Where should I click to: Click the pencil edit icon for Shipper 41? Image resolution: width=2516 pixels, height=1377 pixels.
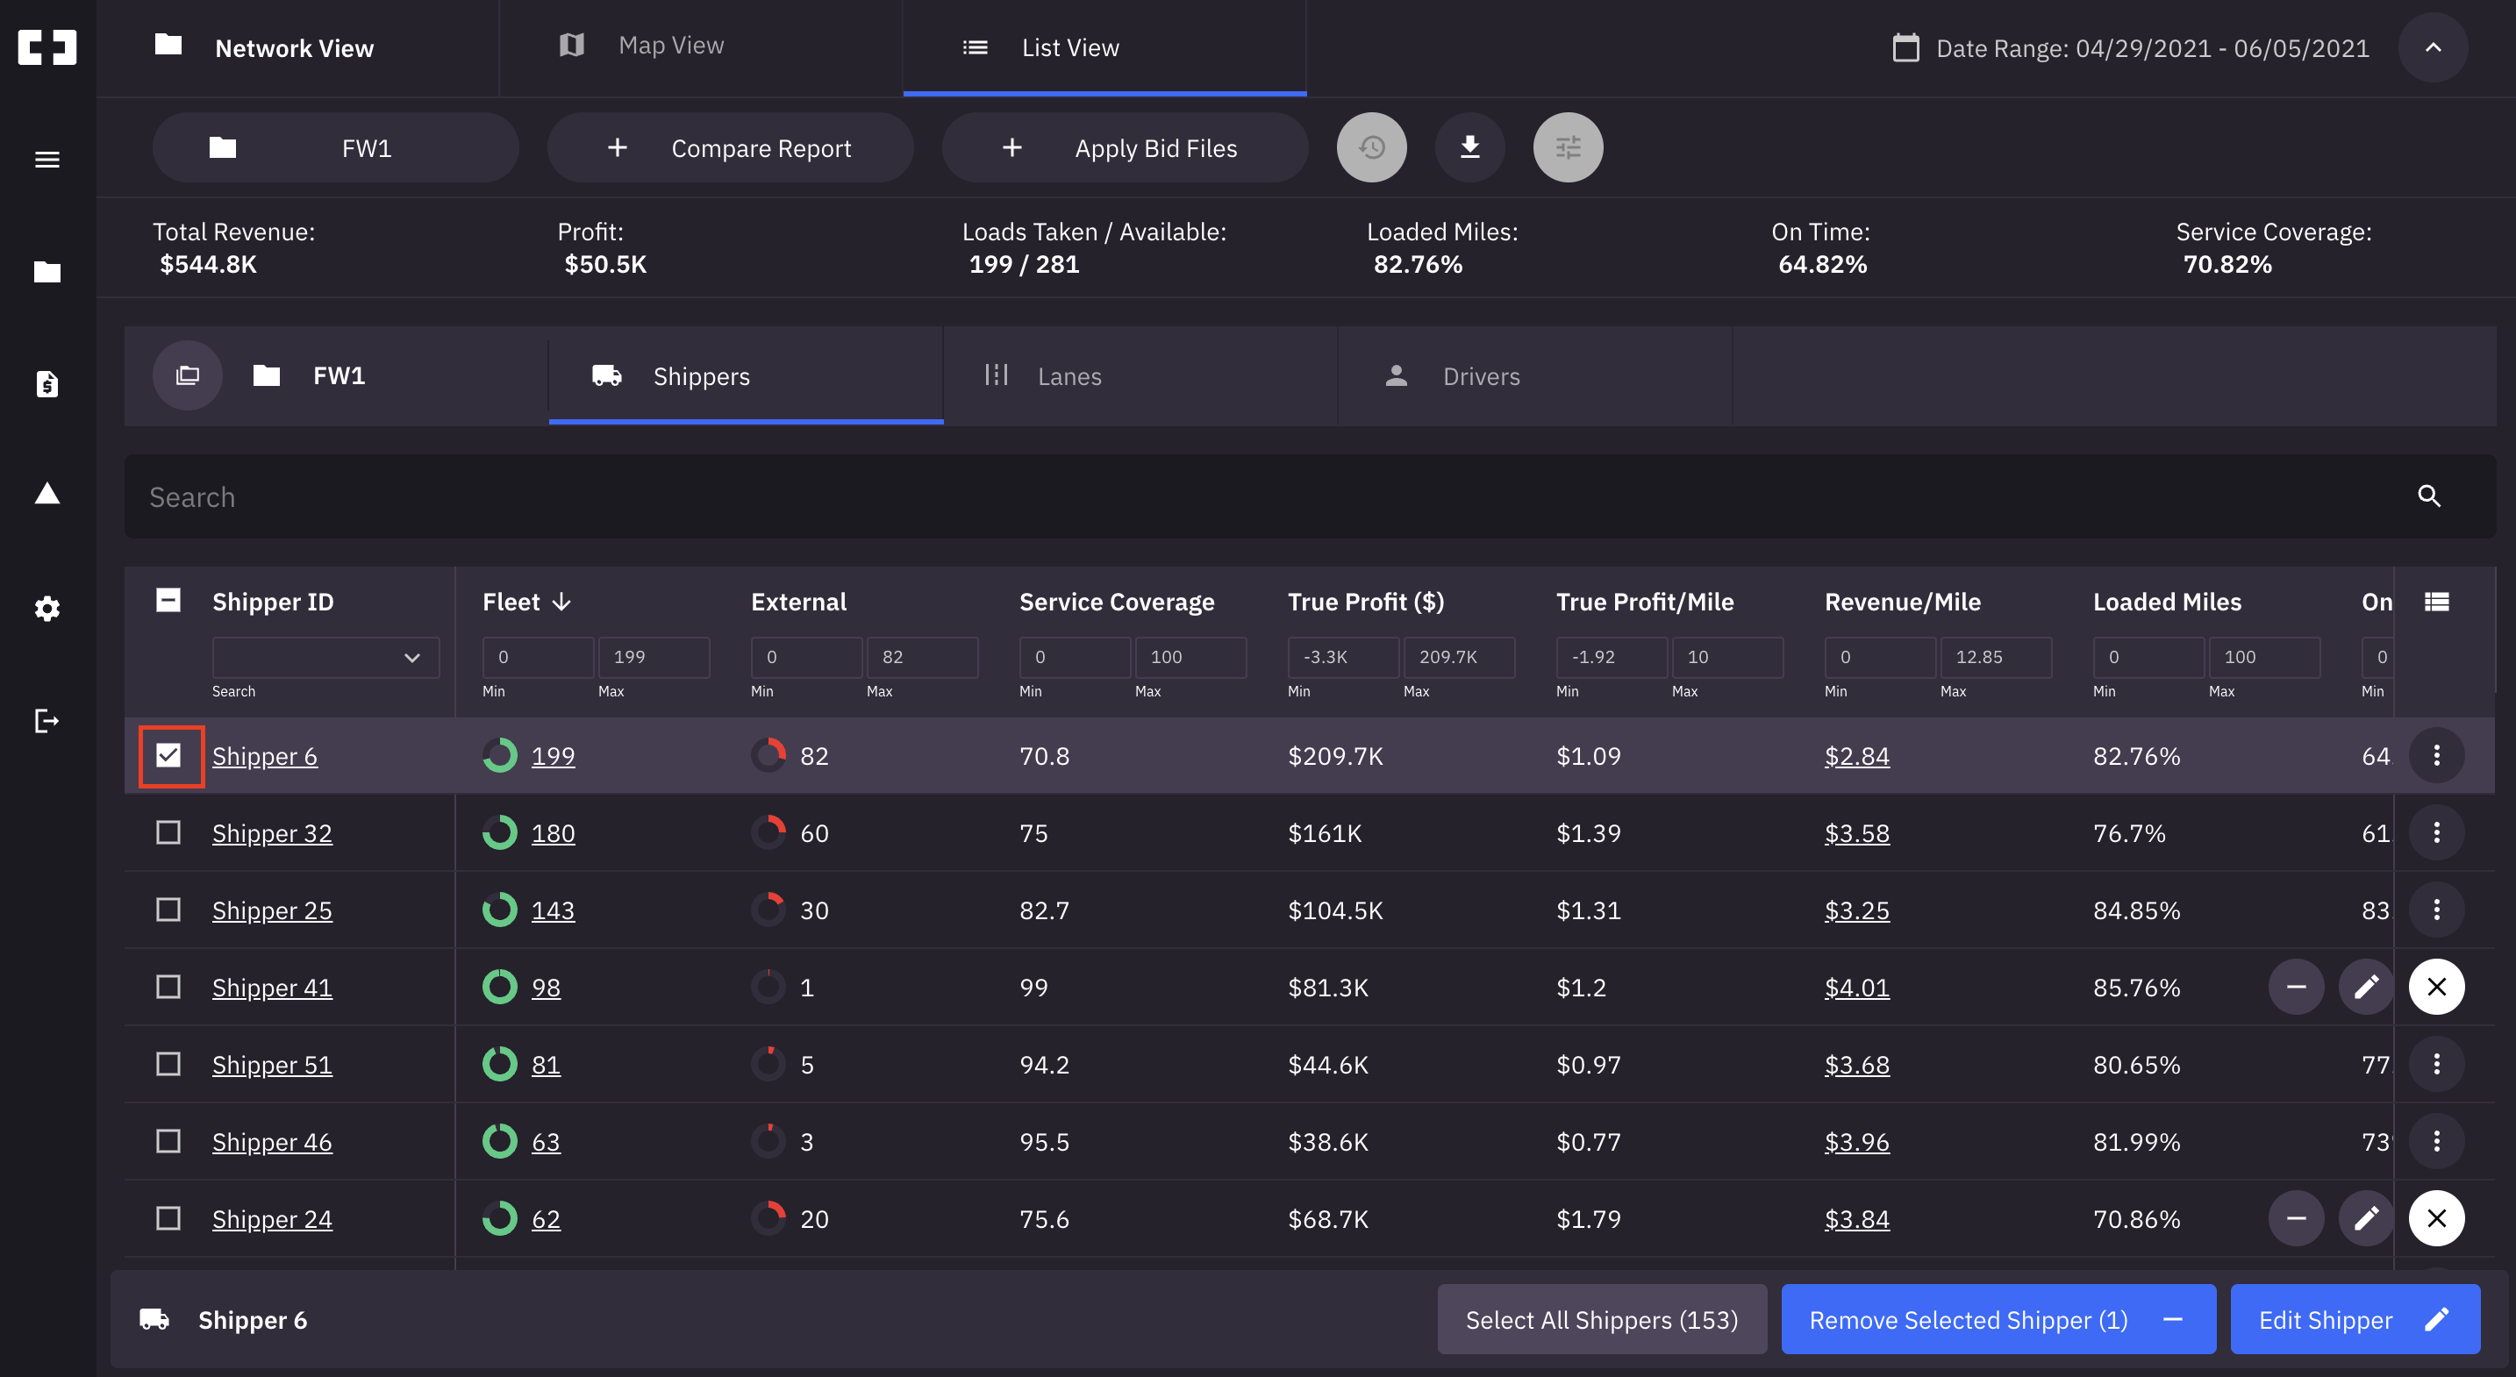(2366, 987)
